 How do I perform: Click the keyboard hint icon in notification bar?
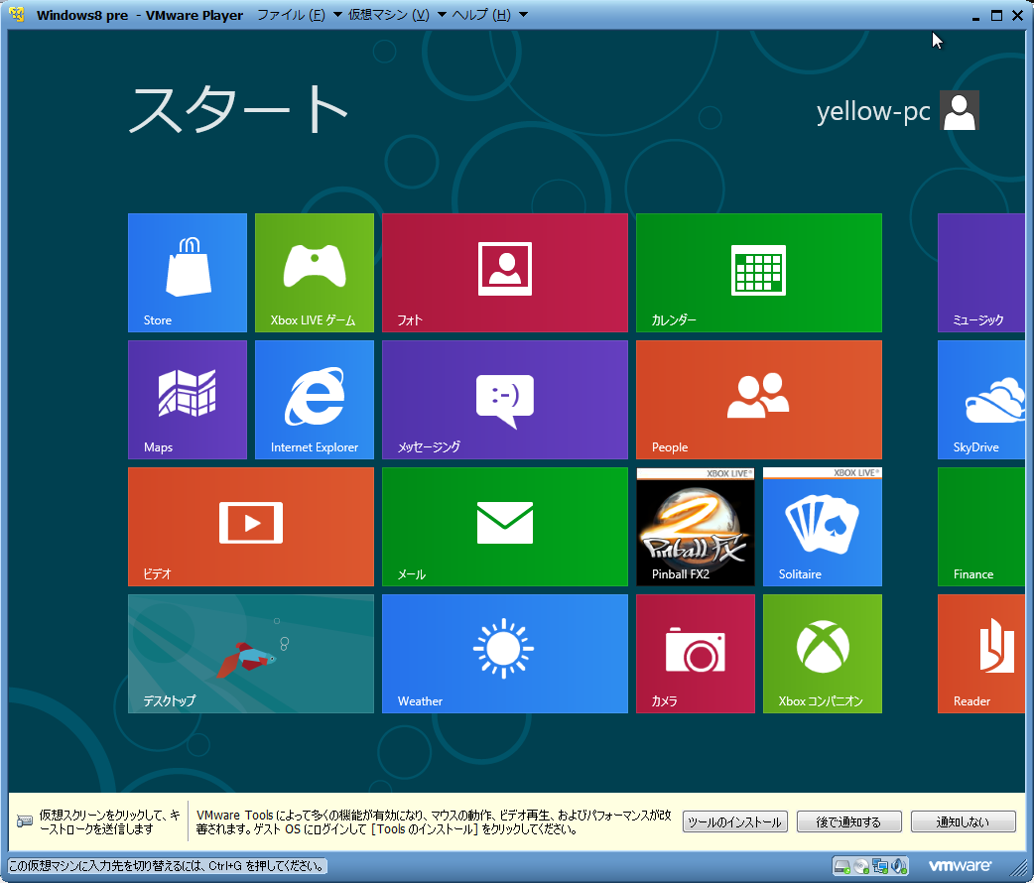25,821
